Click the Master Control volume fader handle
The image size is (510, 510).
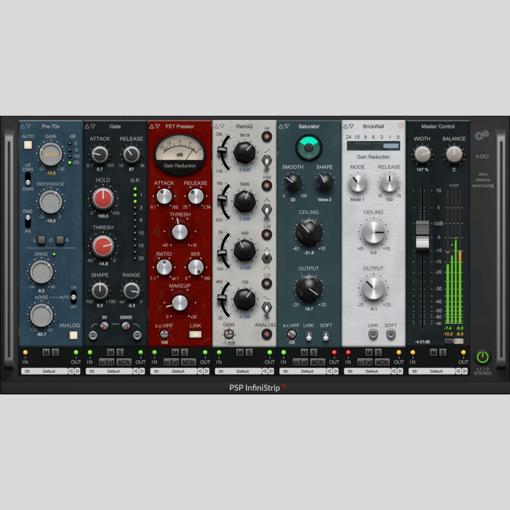(x=422, y=235)
